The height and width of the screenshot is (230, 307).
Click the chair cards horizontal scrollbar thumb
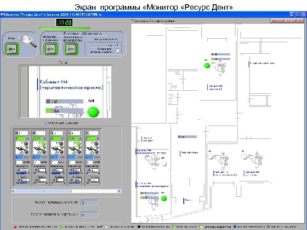pyautogui.click(x=43, y=191)
